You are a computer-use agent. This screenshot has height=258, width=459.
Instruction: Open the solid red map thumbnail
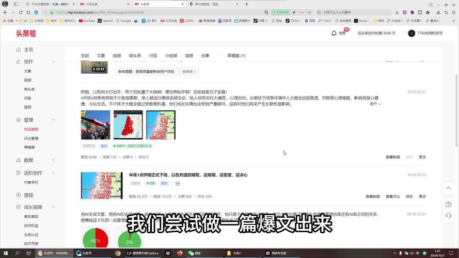click(x=128, y=125)
